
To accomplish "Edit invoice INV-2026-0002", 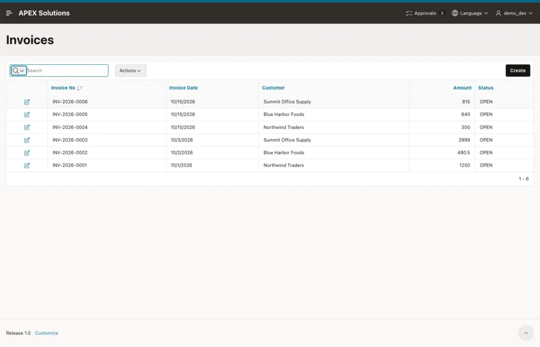I will (x=27, y=153).
